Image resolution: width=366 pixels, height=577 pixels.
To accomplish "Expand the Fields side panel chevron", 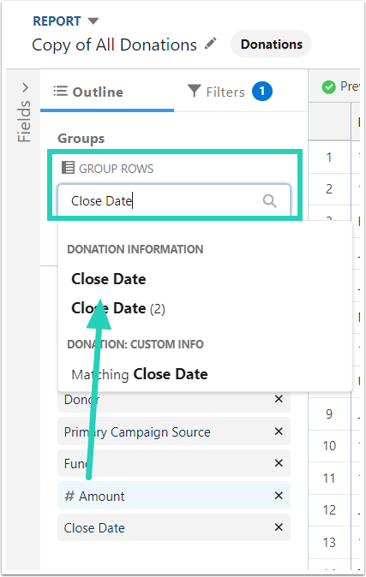I will point(25,87).
